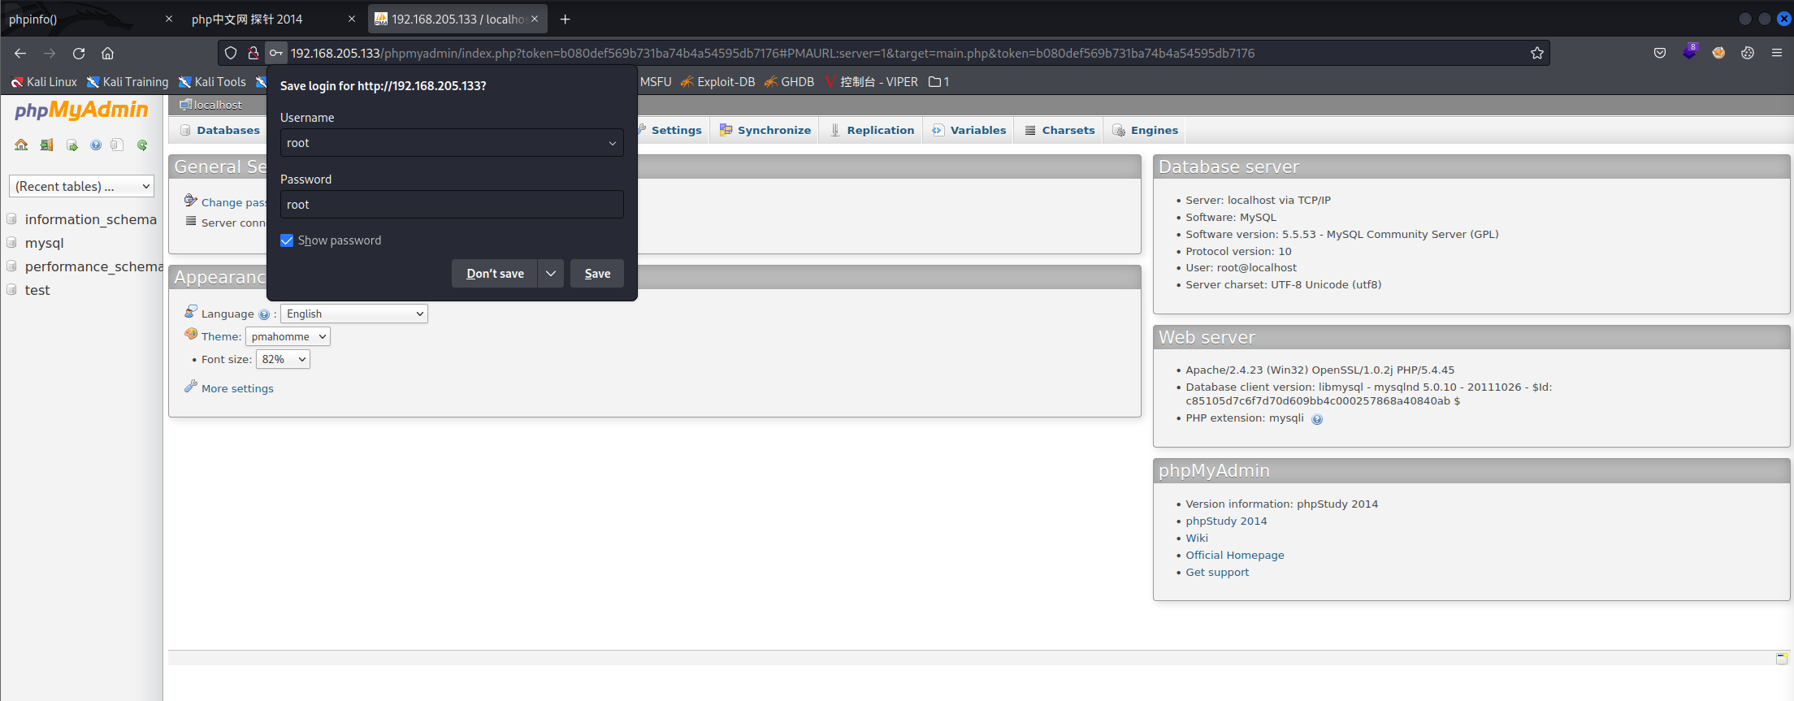Open the Theme dropdown showing pmahomme
1794x701 pixels.
[x=288, y=336]
